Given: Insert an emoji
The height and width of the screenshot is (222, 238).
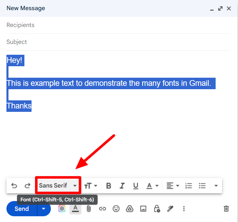Looking at the screenshot, I should [x=116, y=209].
